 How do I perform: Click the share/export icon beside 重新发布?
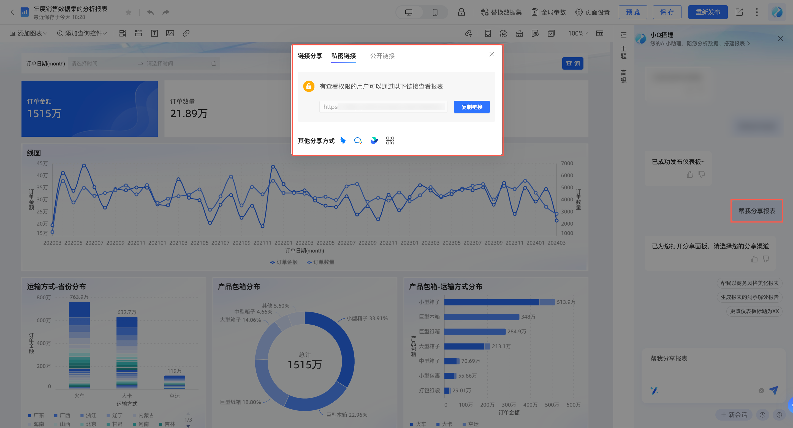pos(739,12)
